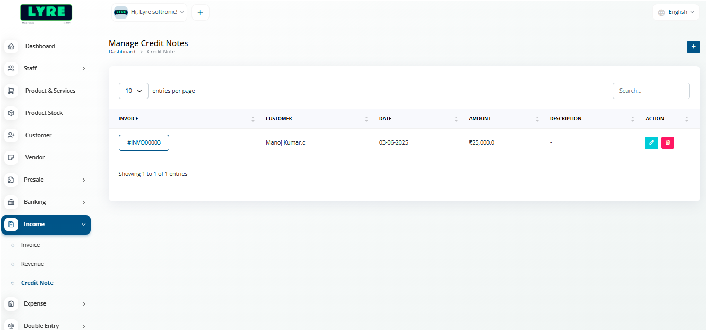Image resolution: width=707 pixels, height=331 pixels.
Task: Collapse the Income menu chevron
Action: tap(83, 225)
